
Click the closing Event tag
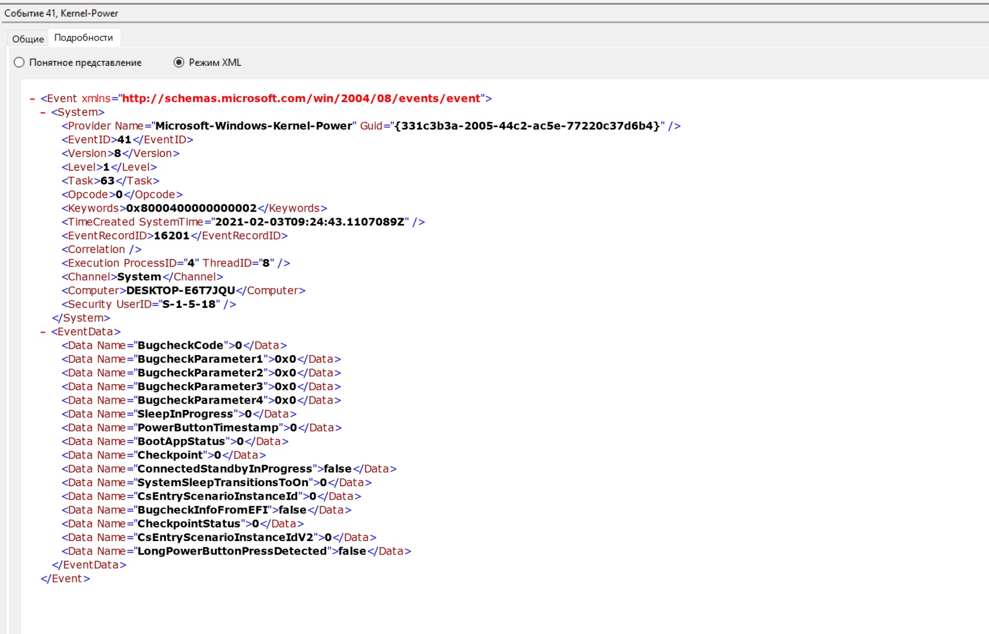[x=65, y=578]
